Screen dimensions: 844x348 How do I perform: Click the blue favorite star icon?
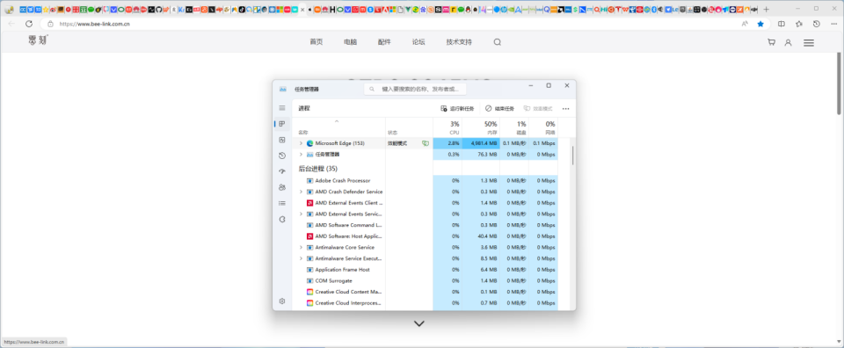760,24
